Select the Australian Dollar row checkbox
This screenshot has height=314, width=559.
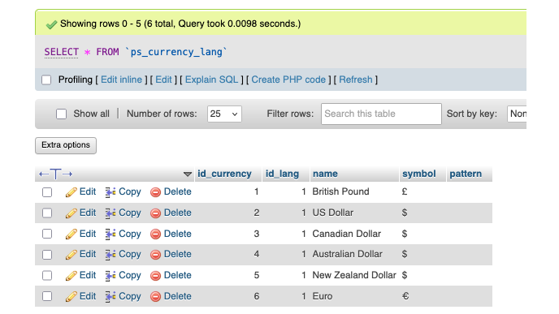point(47,255)
